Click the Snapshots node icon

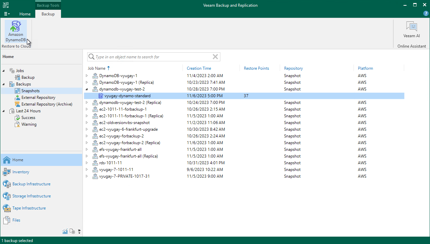pos(17,91)
